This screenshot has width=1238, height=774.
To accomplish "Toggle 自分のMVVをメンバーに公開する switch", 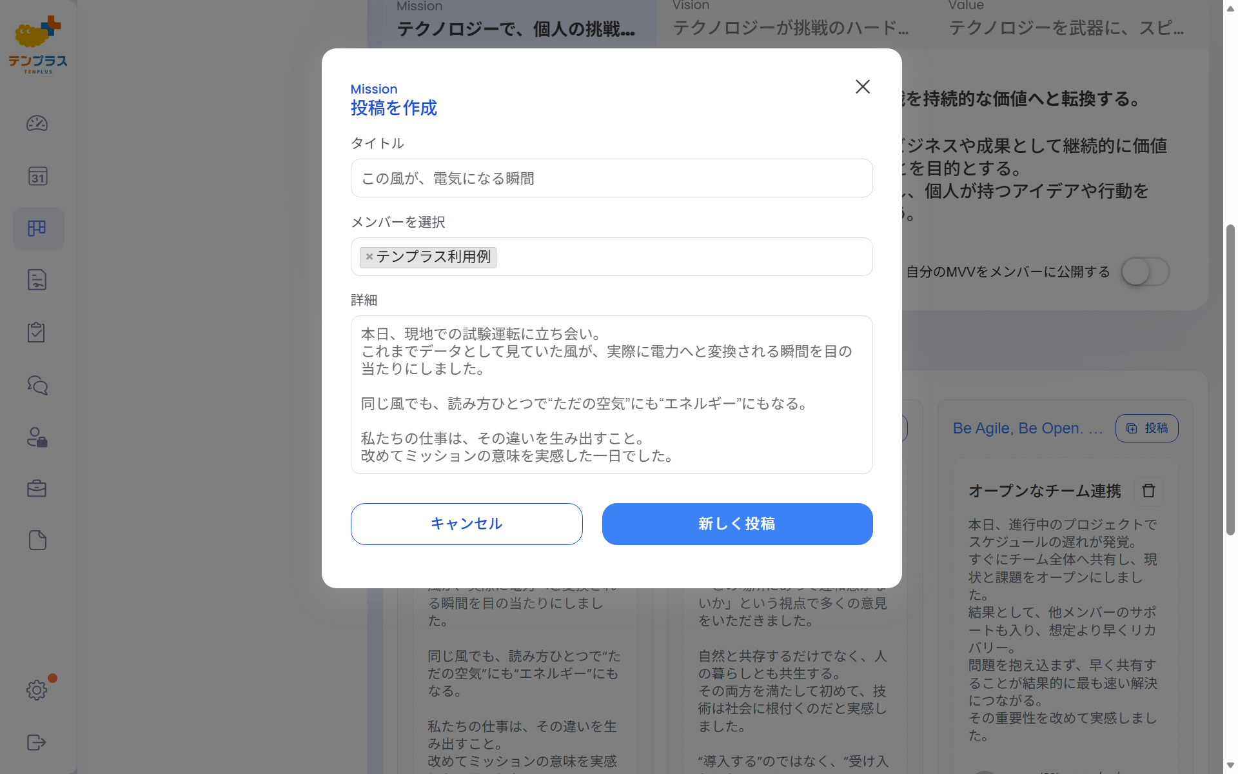I will pos(1145,272).
